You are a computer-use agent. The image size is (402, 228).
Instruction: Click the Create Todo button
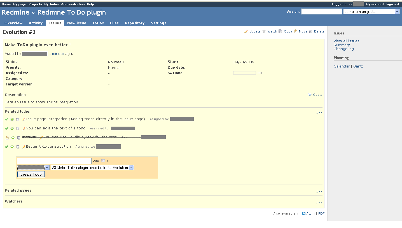(x=31, y=174)
